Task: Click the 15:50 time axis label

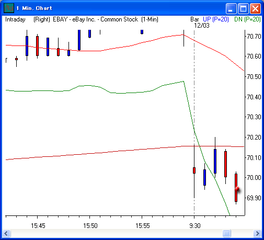Action: [90, 226]
